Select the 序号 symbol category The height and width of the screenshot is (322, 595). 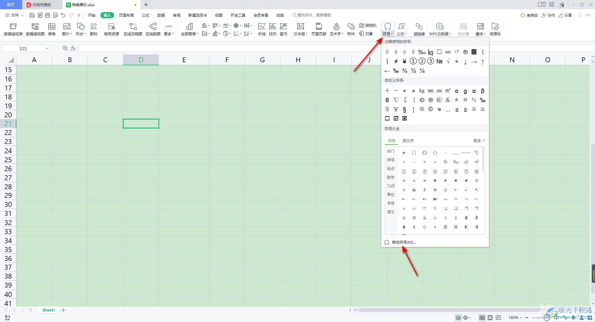click(x=391, y=160)
